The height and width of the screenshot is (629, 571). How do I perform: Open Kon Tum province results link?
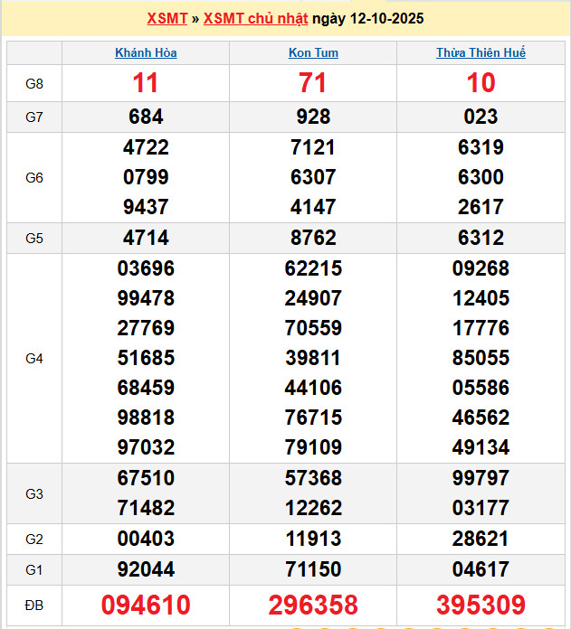click(x=313, y=52)
